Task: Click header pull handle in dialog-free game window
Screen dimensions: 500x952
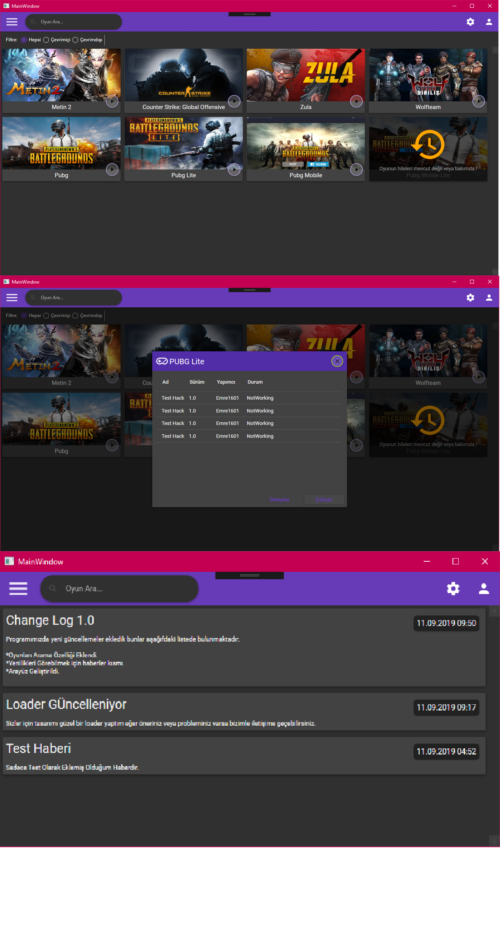Action: 250,14
